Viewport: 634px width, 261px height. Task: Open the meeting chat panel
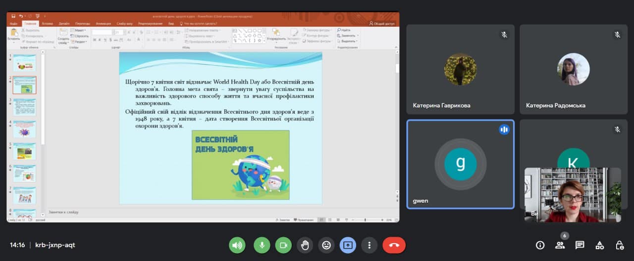580,245
